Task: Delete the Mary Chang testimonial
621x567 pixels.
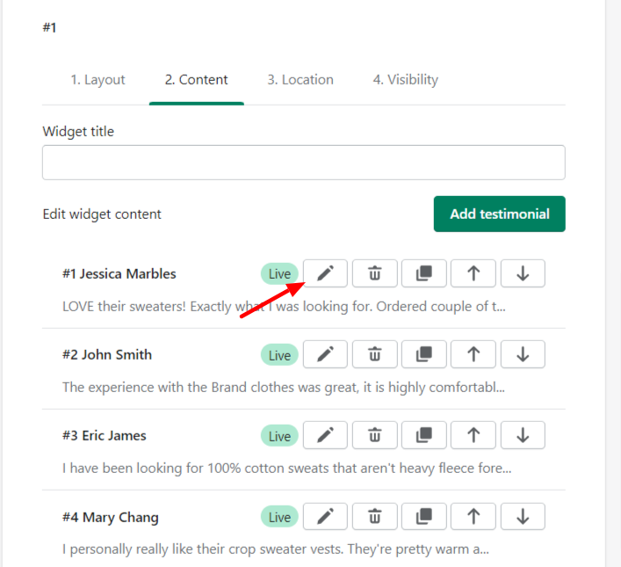Action: 375,517
